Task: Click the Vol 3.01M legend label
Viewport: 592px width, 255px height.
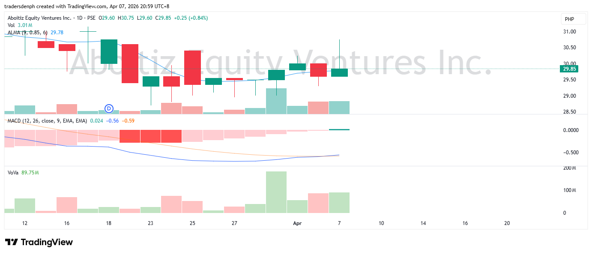Action: pyautogui.click(x=18, y=25)
